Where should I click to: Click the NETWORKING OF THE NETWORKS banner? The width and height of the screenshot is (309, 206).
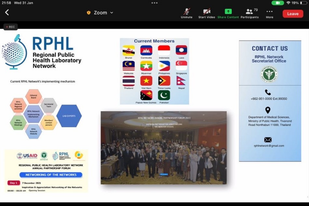[x=51, y=175]
